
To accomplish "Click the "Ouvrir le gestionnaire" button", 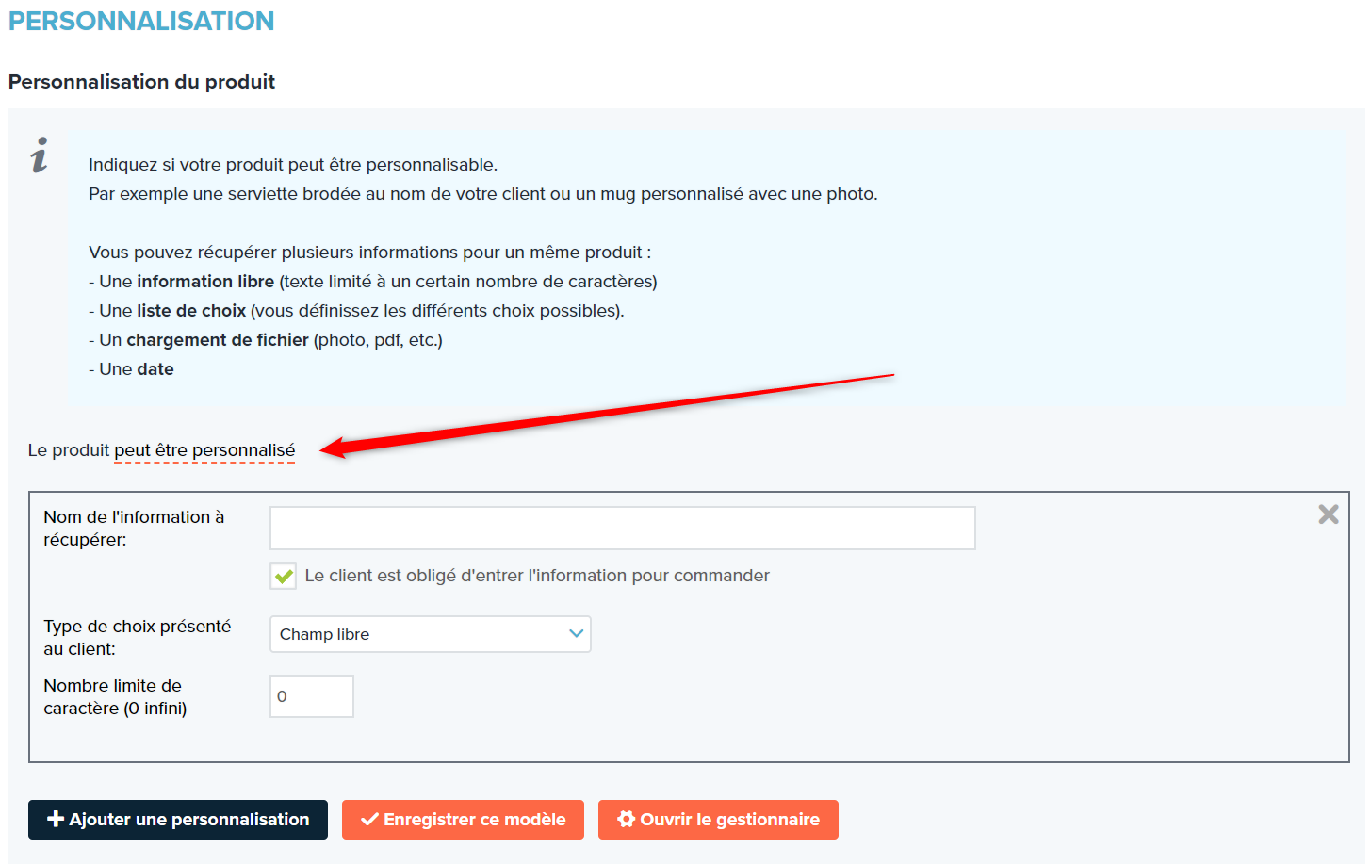I will point(718,820).
